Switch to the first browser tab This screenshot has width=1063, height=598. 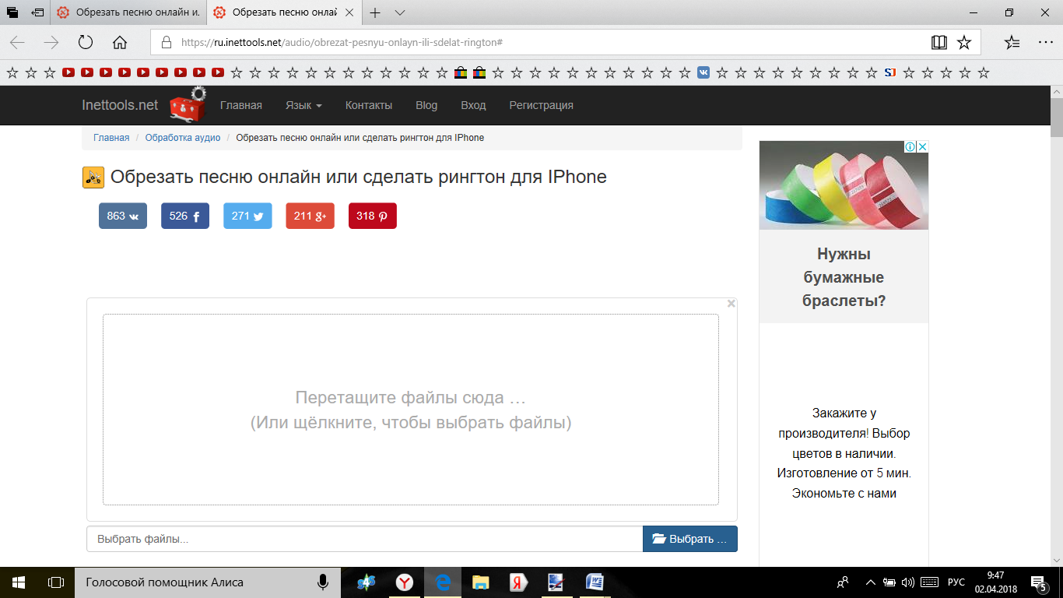click(128, 13)
